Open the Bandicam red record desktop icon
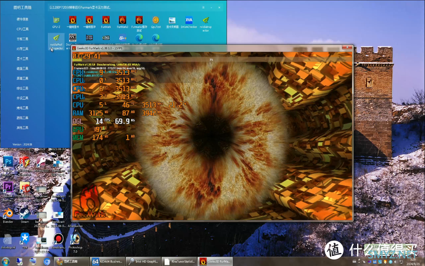The height and width of the screenshot is (266, 425). [58, 240]
